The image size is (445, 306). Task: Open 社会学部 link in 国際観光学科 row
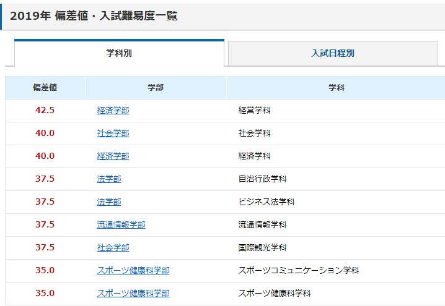coord(113,248)
